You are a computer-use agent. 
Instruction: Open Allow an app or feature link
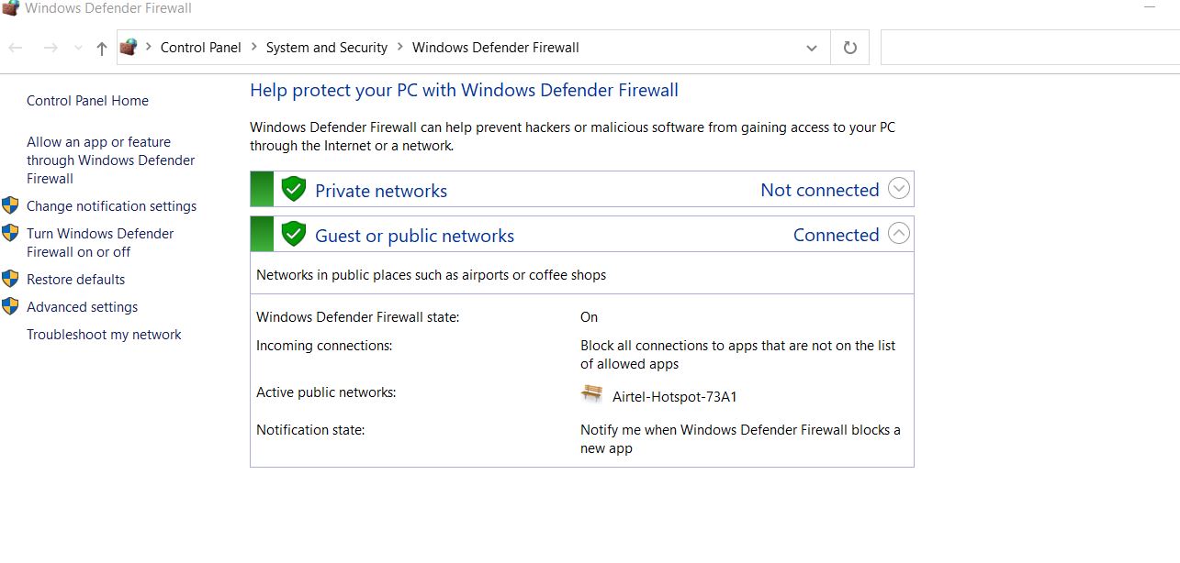click(111, 160)
